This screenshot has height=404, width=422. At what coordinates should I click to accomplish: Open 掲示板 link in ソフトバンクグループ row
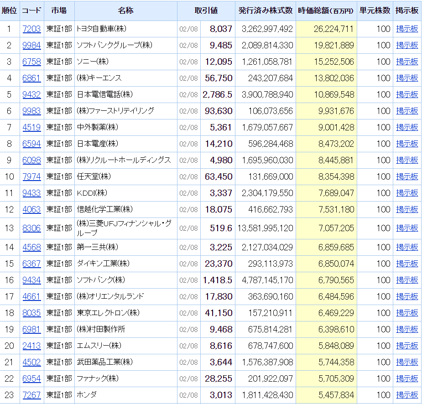(407, 45)
